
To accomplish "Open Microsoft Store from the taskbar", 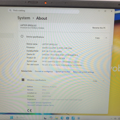I will [x=67, y=118].
